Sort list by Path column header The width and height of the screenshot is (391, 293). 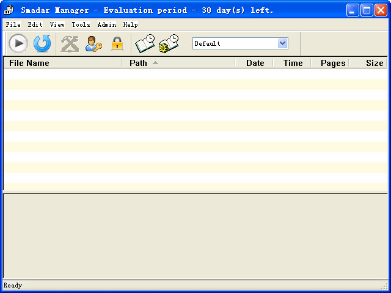[177, 63]
